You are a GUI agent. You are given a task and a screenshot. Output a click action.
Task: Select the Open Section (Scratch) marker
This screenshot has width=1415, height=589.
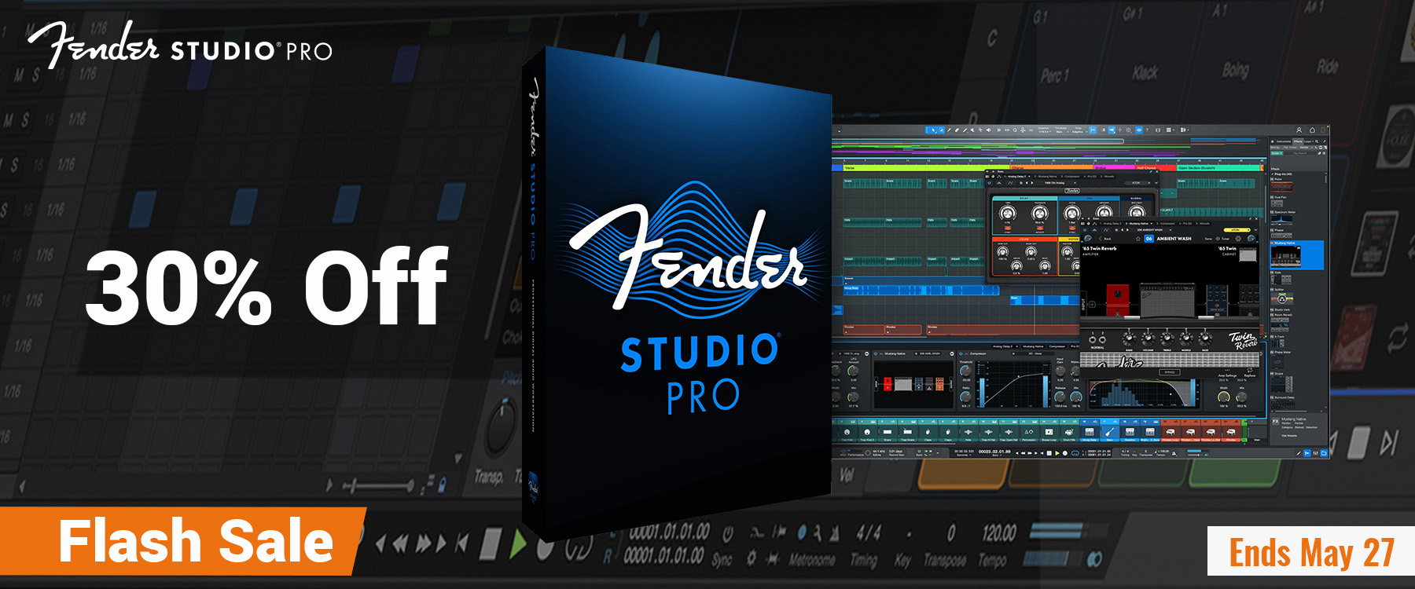(1218, 167)
